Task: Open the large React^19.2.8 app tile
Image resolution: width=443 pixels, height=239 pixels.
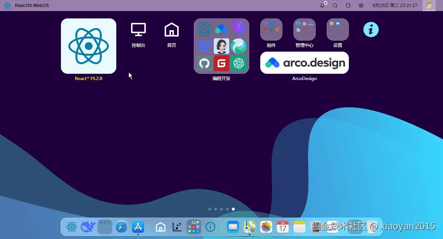Action: coord(89,46)
